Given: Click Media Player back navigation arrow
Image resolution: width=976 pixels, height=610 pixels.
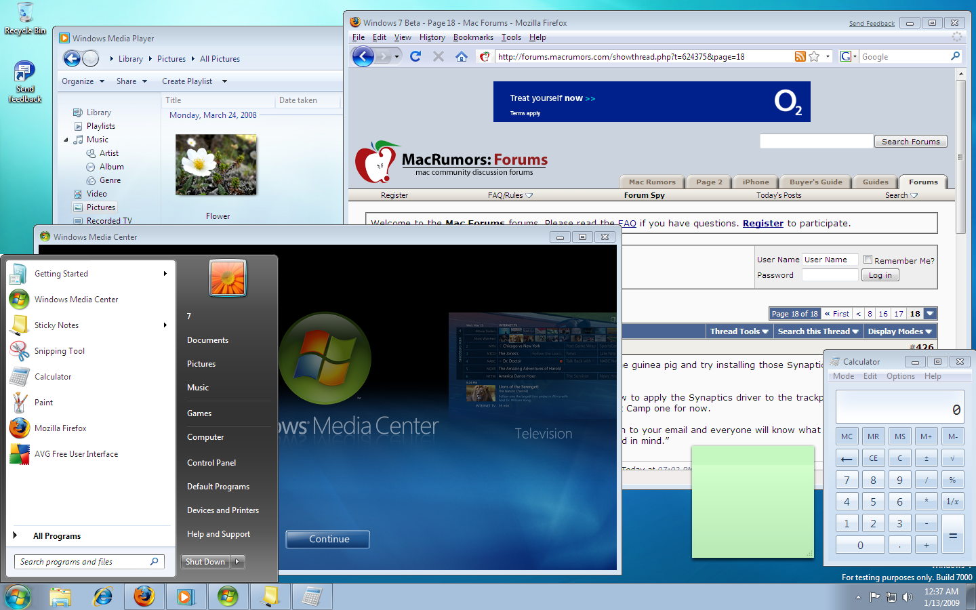Looking at the screenshot, I should click(72, 58).
